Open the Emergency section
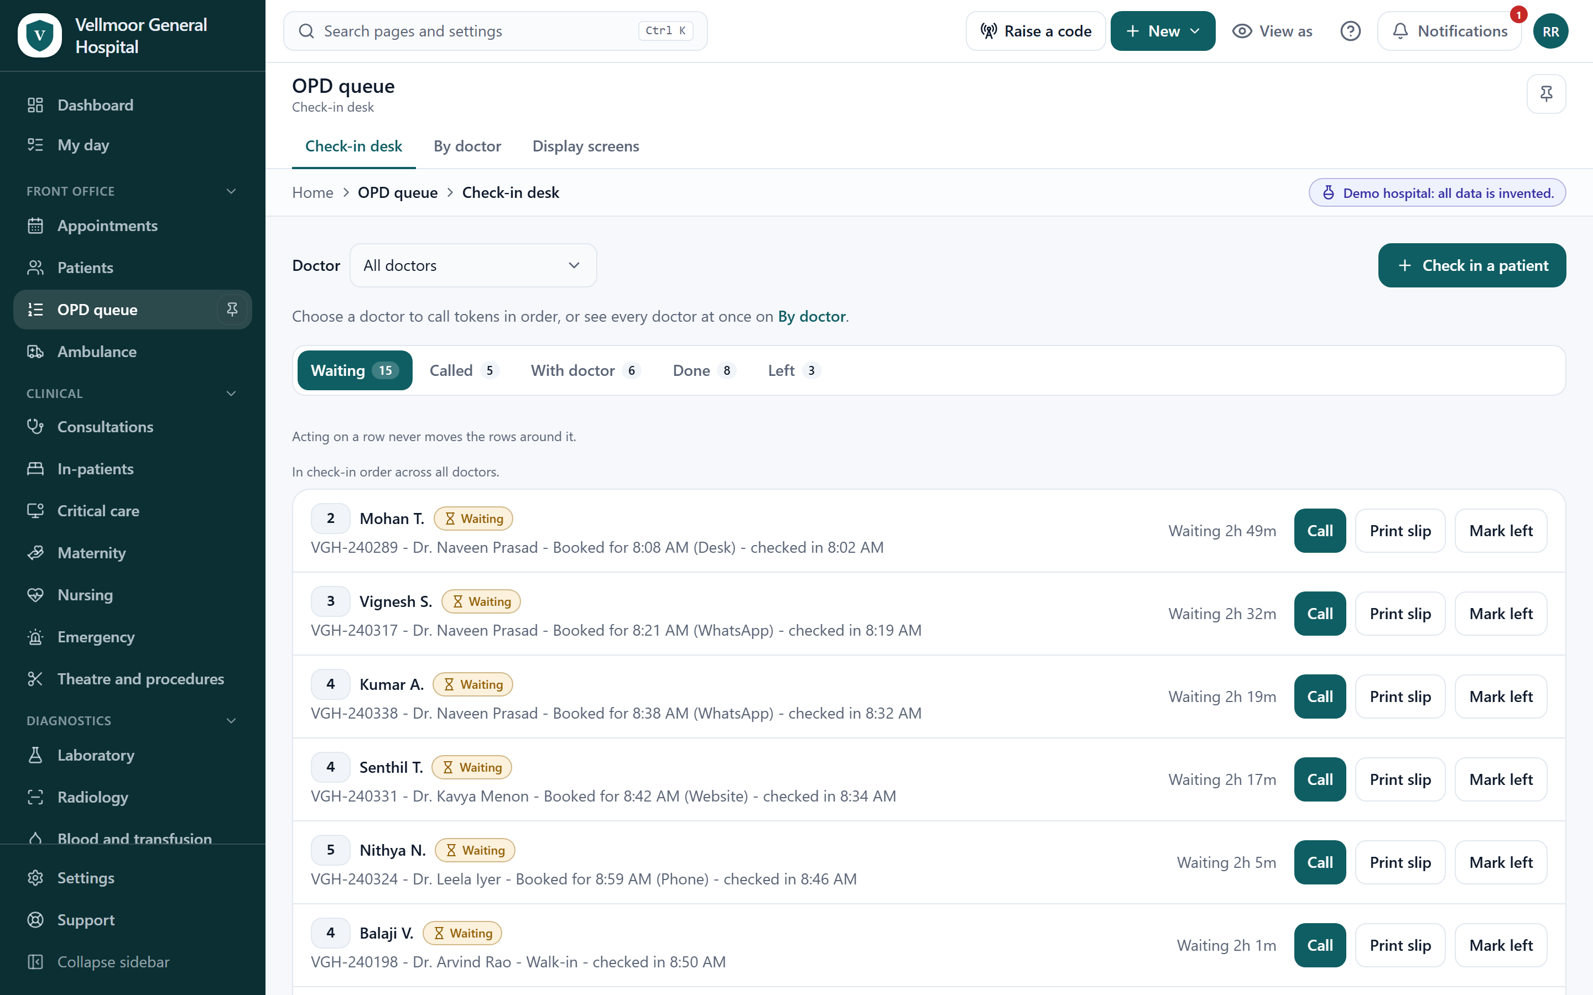1593x995 pixels. [x=132, y=637]
